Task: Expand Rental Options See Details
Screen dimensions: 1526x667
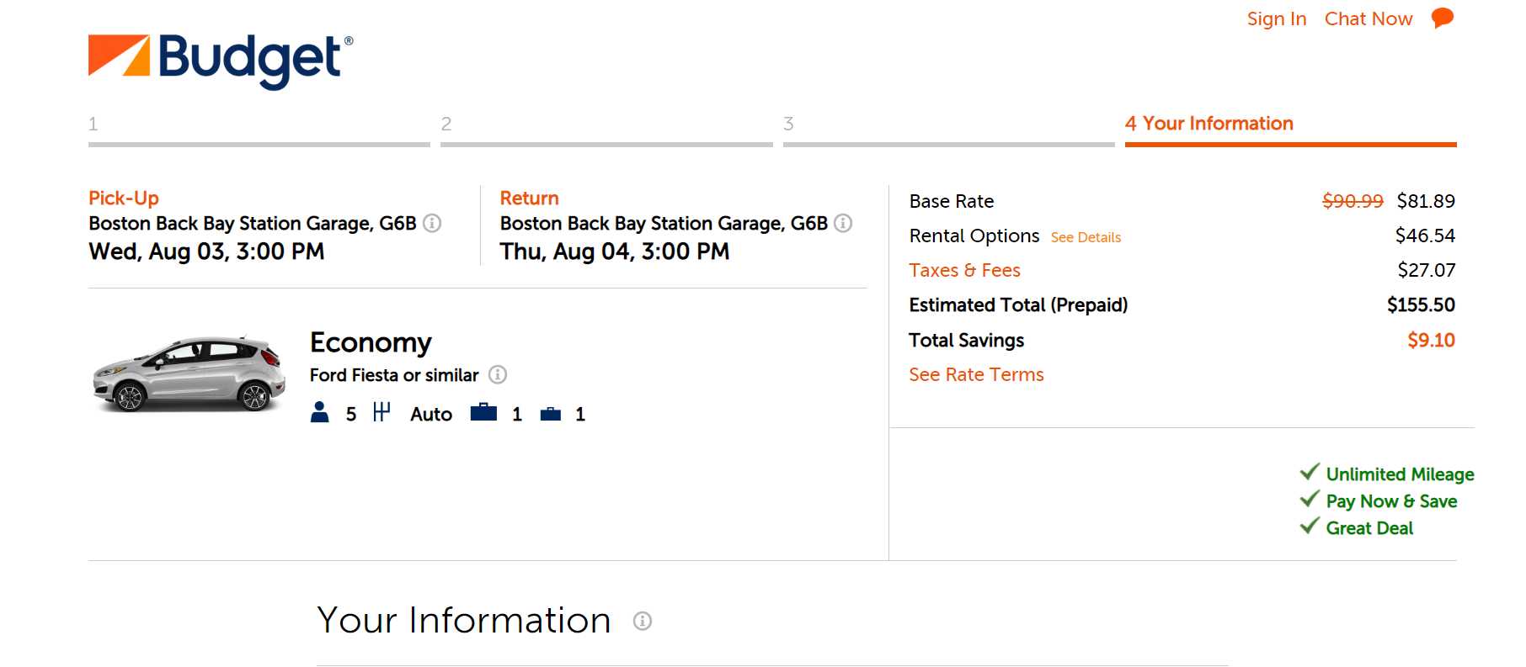Action: [x=1086, y=237]
